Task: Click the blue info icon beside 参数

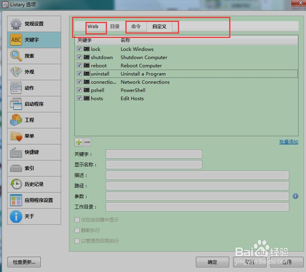Action: (x=295, y=196)
